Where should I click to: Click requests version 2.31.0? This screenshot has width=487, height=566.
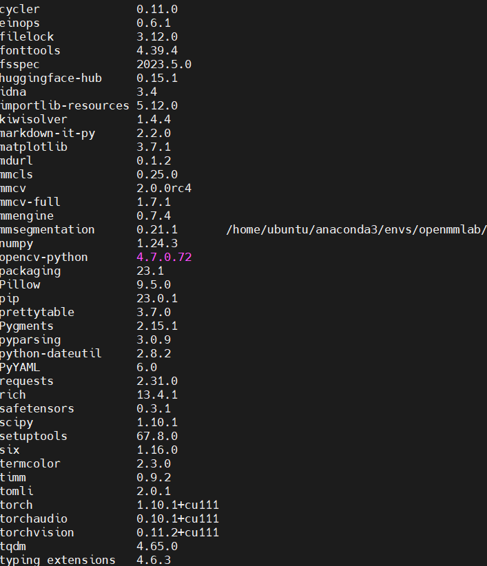tap(157, 381)
